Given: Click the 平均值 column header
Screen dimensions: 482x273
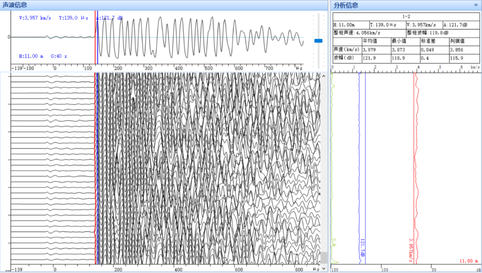Looking at the screenshot, I should pos(377,41).
